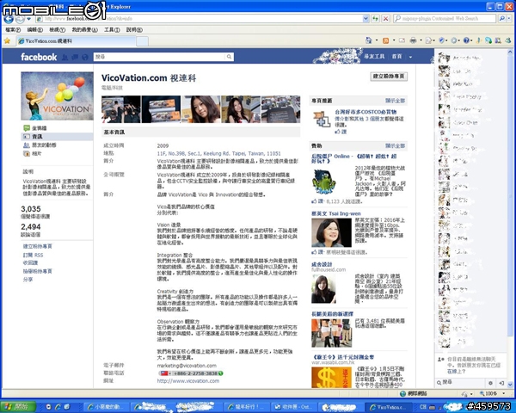Open the 檢視(V) menu

pos(58,29)
